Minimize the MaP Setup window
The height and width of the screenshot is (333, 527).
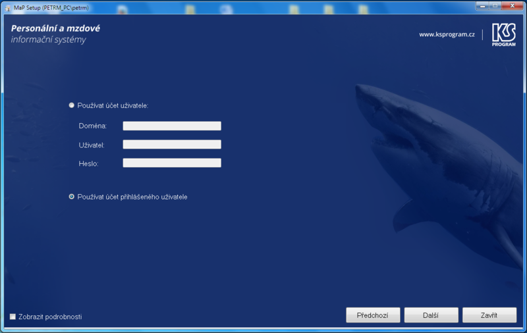(482, 6)
